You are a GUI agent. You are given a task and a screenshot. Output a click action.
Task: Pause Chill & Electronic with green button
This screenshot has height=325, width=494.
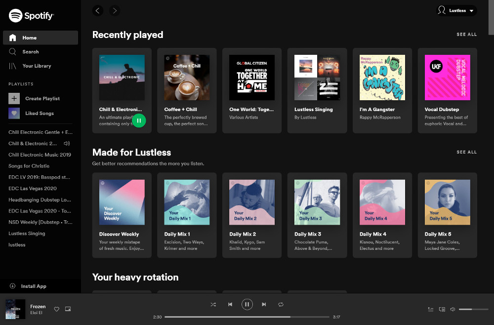139,121
